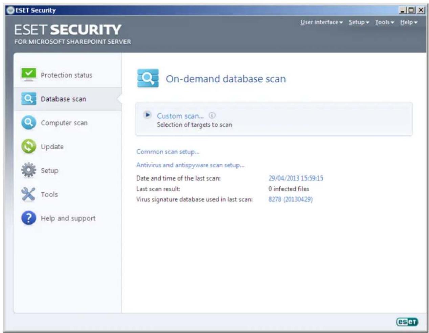Screen dimensions: 429x333
Task: Select Tools in sidebar
Action: [68, 194]
